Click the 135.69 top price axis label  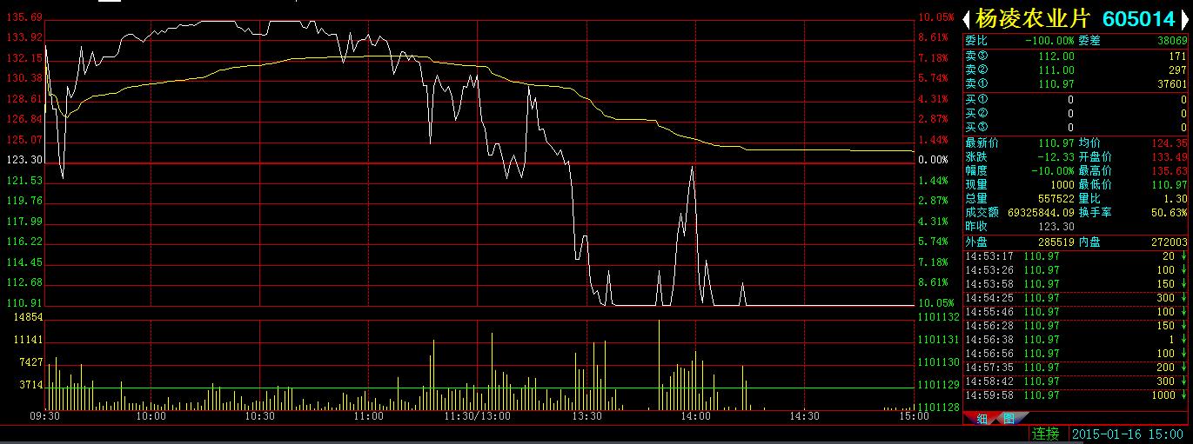pos(24,17)
